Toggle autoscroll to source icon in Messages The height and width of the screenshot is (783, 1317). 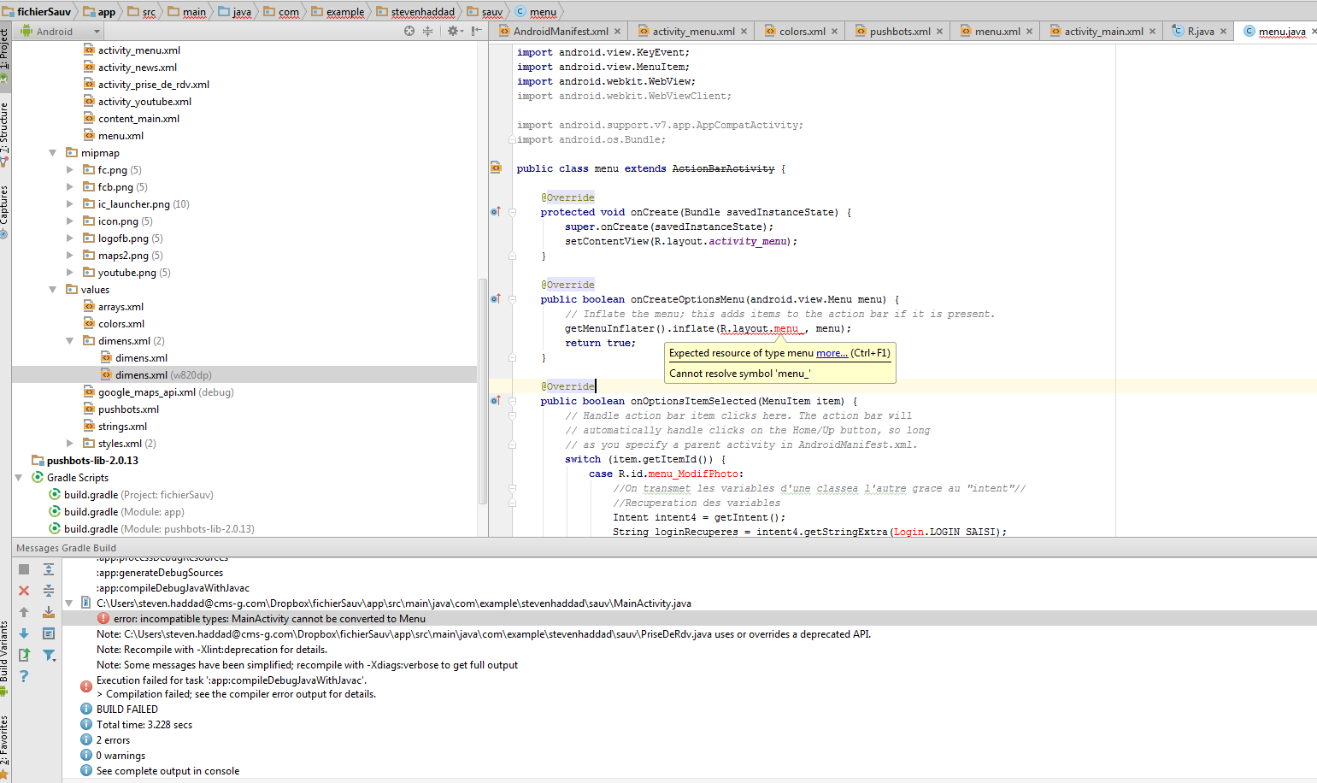pyautogui.click(x=49, y=612)
